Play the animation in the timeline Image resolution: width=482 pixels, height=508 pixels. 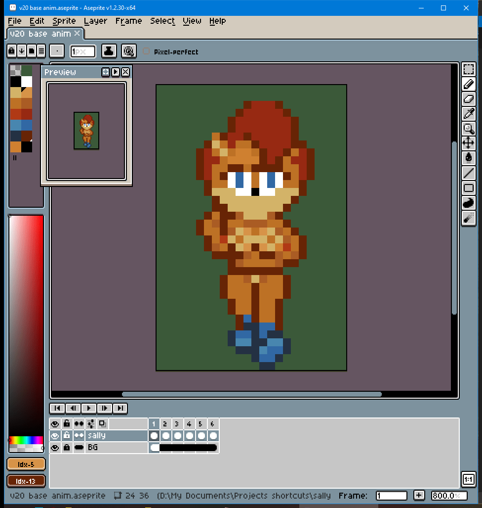(x=89, y=408)
